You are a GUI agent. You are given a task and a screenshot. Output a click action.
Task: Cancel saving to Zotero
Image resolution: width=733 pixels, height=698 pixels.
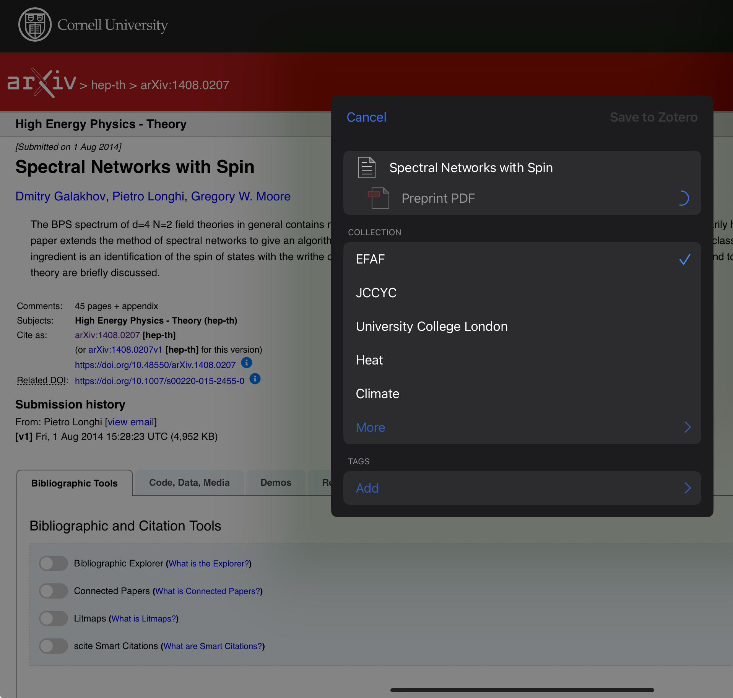(x=366, y=117)
